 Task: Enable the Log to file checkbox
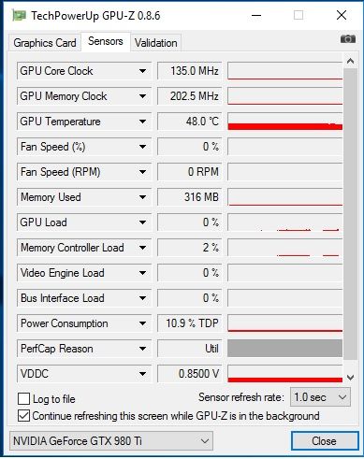(23, 398)
